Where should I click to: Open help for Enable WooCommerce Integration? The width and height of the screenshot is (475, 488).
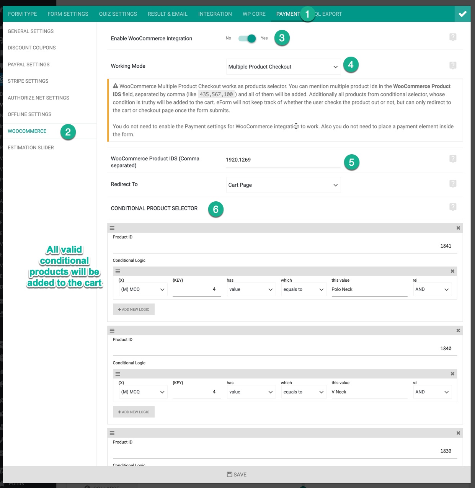pyautogui.click(x=453, y=37)
